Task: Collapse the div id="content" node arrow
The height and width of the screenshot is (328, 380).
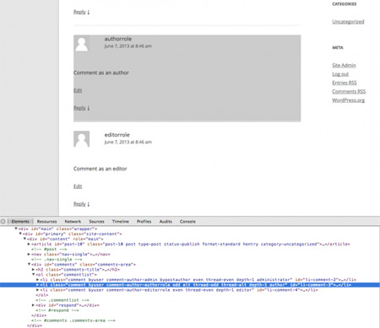Action: pyautogui.click(x=24, y=239)
